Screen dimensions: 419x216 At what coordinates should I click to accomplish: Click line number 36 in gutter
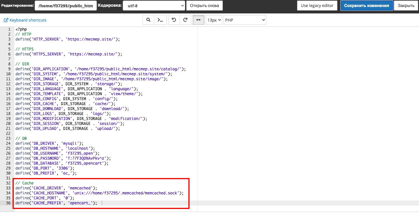[x=8, y=203]
